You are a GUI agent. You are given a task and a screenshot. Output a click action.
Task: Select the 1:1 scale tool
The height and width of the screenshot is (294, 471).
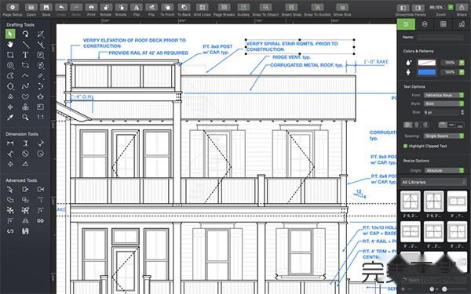(x=41, y=117)
